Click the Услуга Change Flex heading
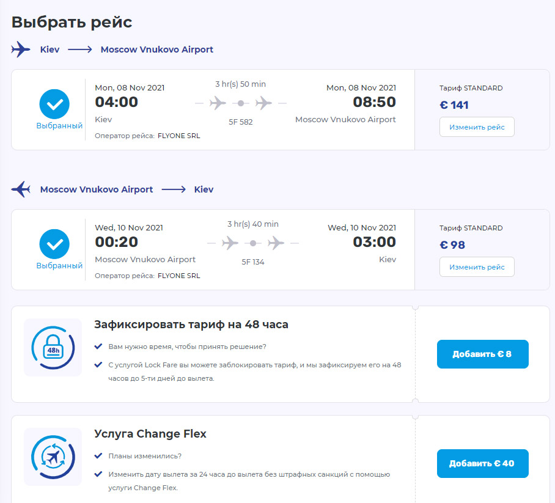This screenshot has width=555, height=503. coord(150,434)
